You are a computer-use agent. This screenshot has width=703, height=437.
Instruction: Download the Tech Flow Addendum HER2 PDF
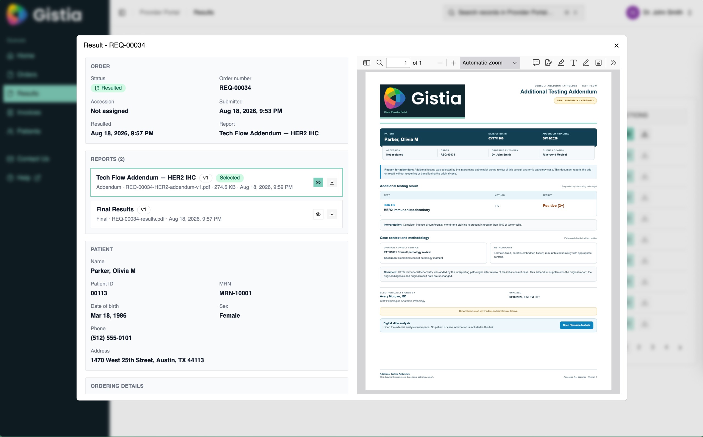(332, 182)
